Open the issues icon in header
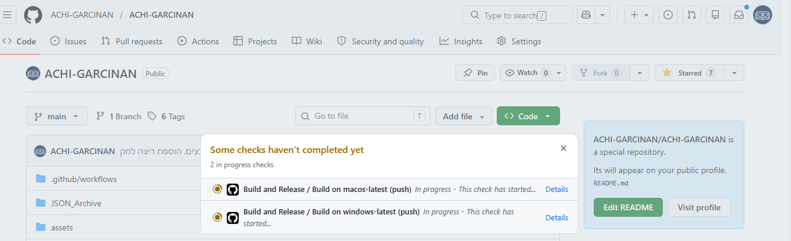791x241 pixels. click(668, 15)
